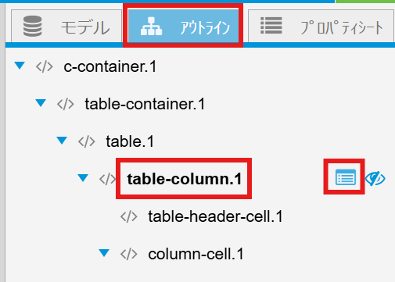Image resolution: width=395 pixels, height=282 pixels.
Task: Switch to the モデル tab
Action: tap(66, 26)
